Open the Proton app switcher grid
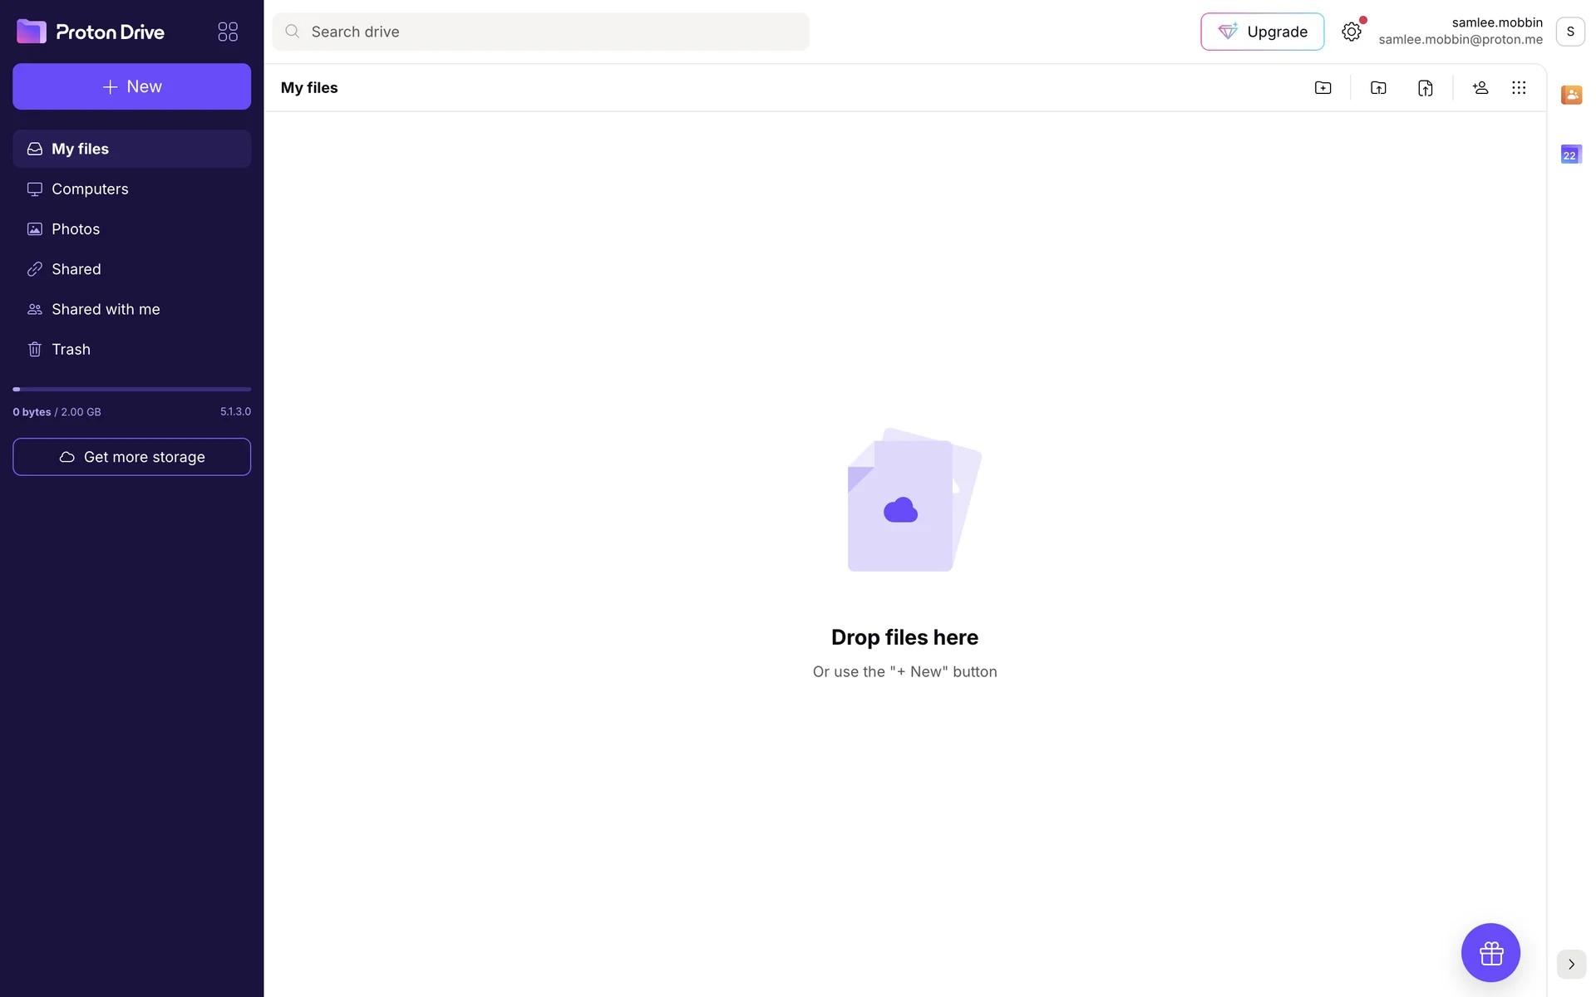The height and width of the screenshot is (997, 1596). click(x=228, y=32)
